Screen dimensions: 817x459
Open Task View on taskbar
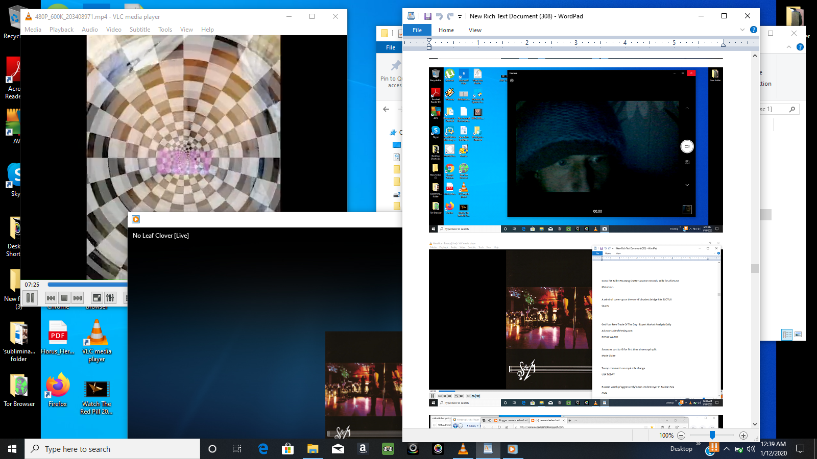[237, 449]
